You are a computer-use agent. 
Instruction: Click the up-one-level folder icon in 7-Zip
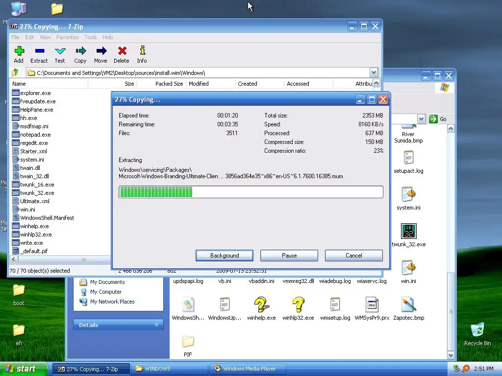pyautogui.click(x=15, y=72)
